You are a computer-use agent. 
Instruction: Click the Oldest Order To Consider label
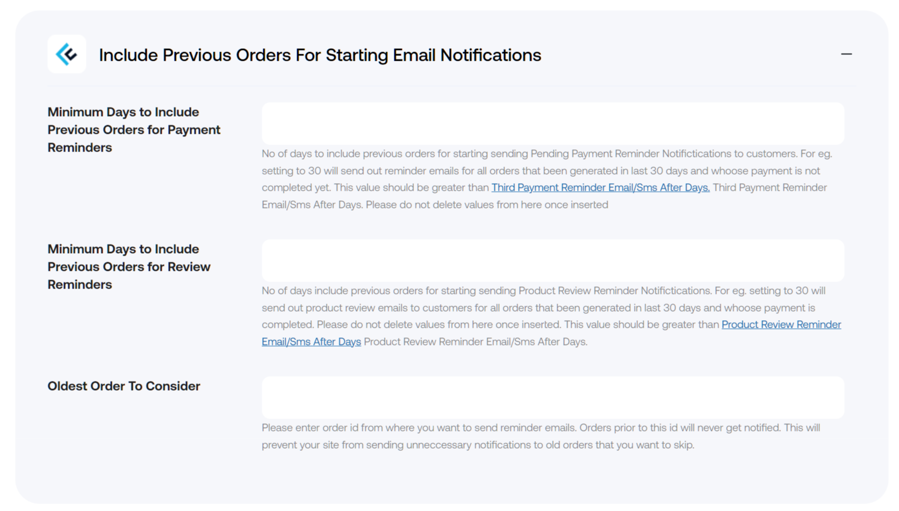pos(124,386)
